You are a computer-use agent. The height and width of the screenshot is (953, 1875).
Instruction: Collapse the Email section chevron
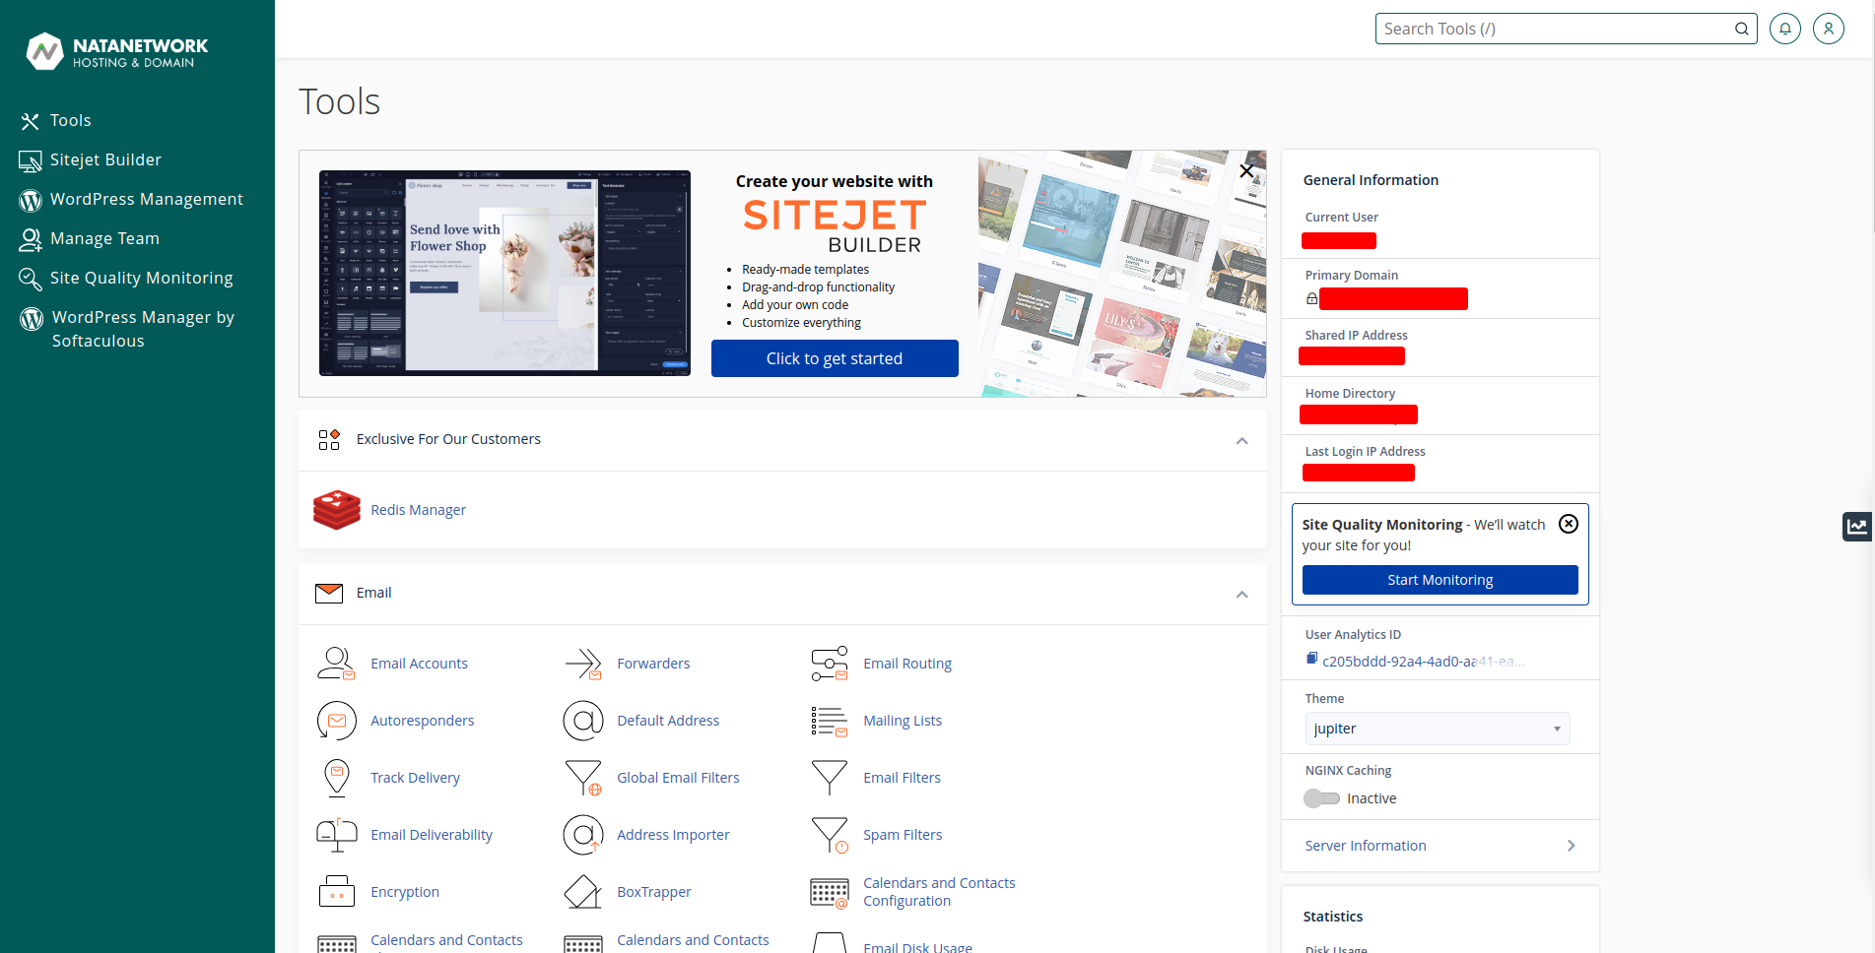[x=1241, y=594]
